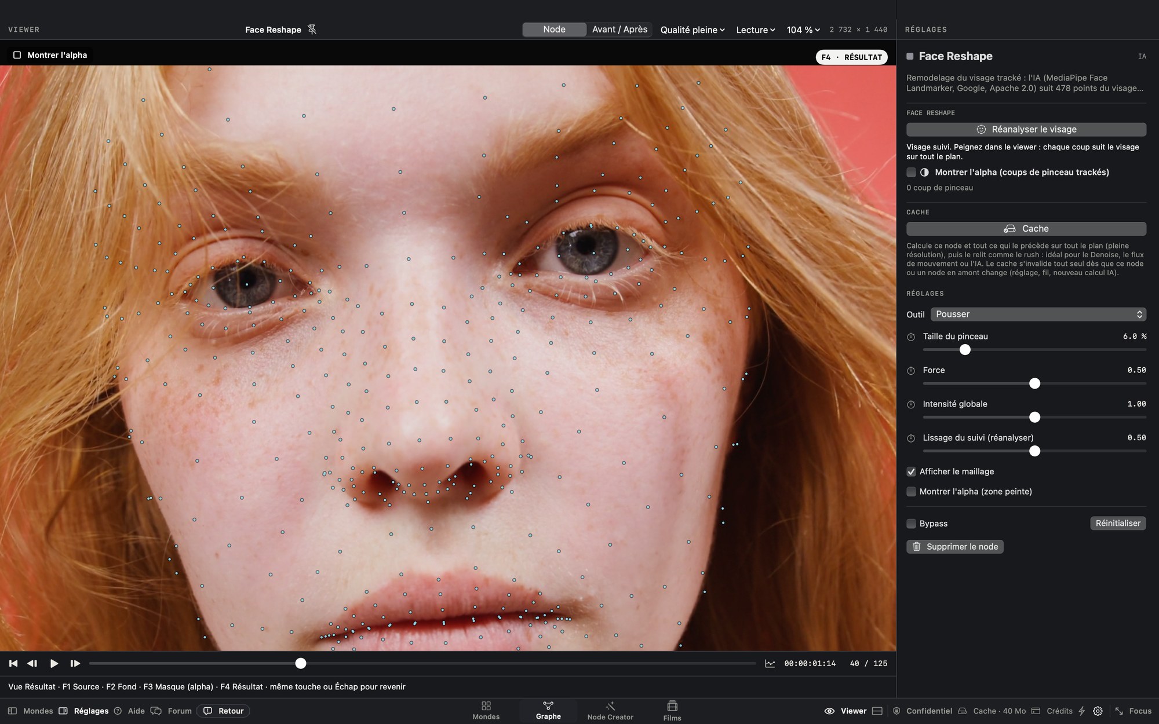Click stopwatch keyframe icon for Force
This screenshot has height=724, width=1159.
tap(910, 371)
